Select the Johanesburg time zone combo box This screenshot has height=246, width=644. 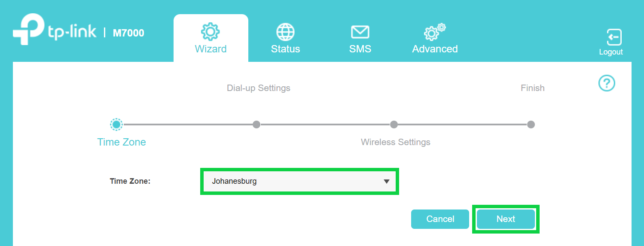[x=292, y=181]
